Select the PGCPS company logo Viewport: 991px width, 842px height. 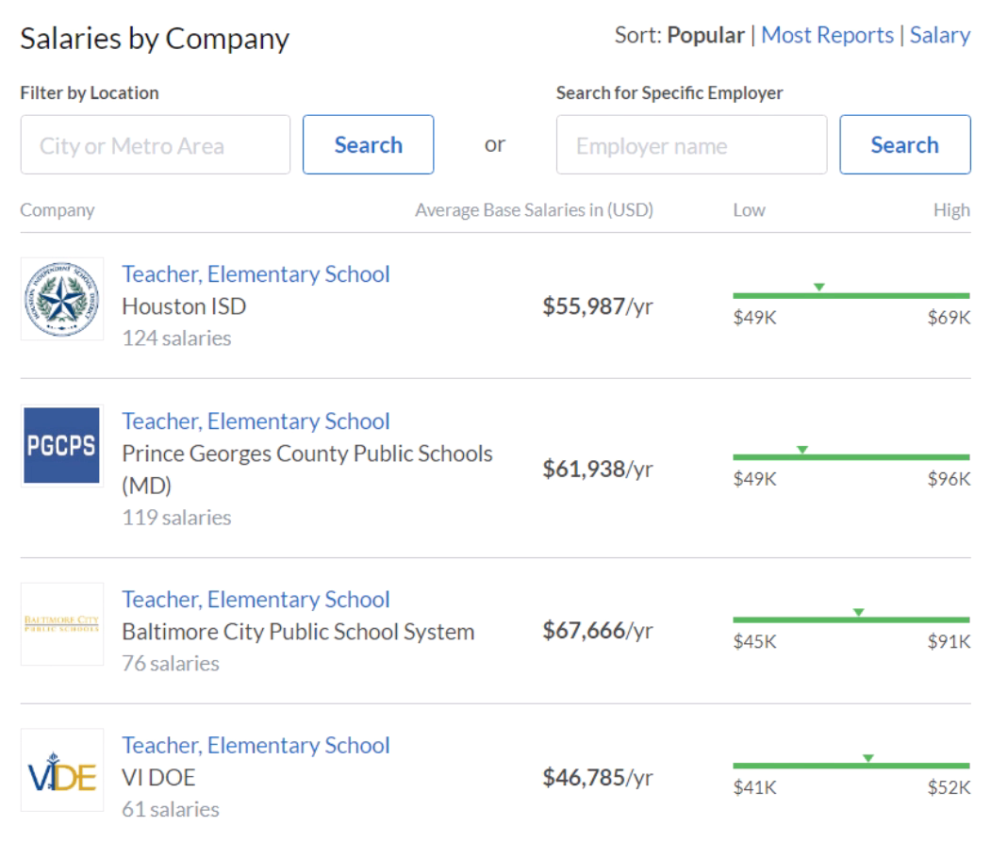point(61,445)
